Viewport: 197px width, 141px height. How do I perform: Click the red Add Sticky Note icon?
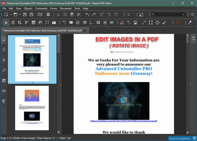click(x=177, y=23)
